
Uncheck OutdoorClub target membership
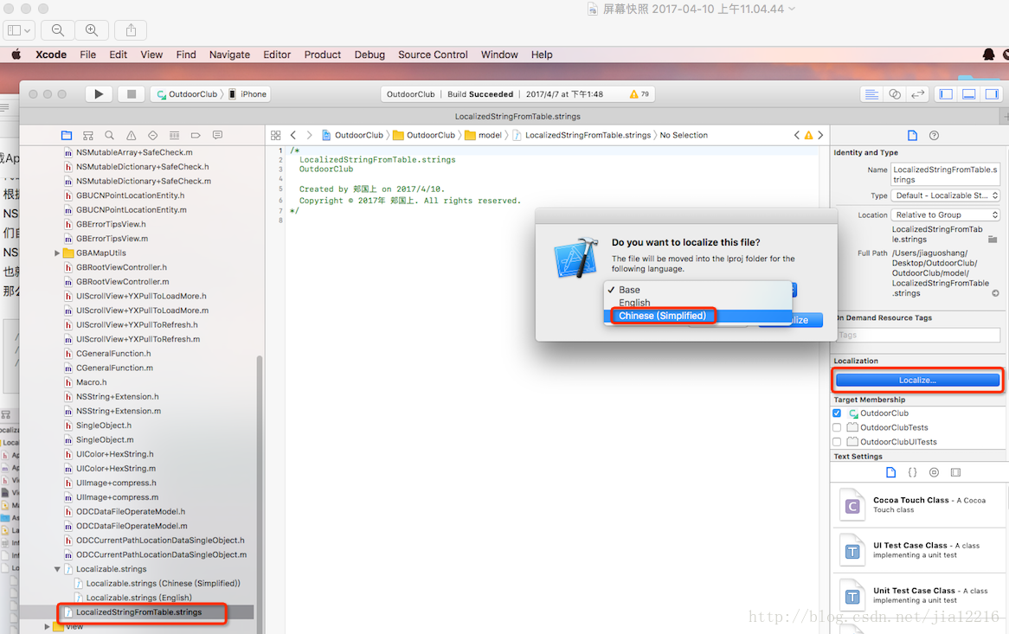(837, 413)
